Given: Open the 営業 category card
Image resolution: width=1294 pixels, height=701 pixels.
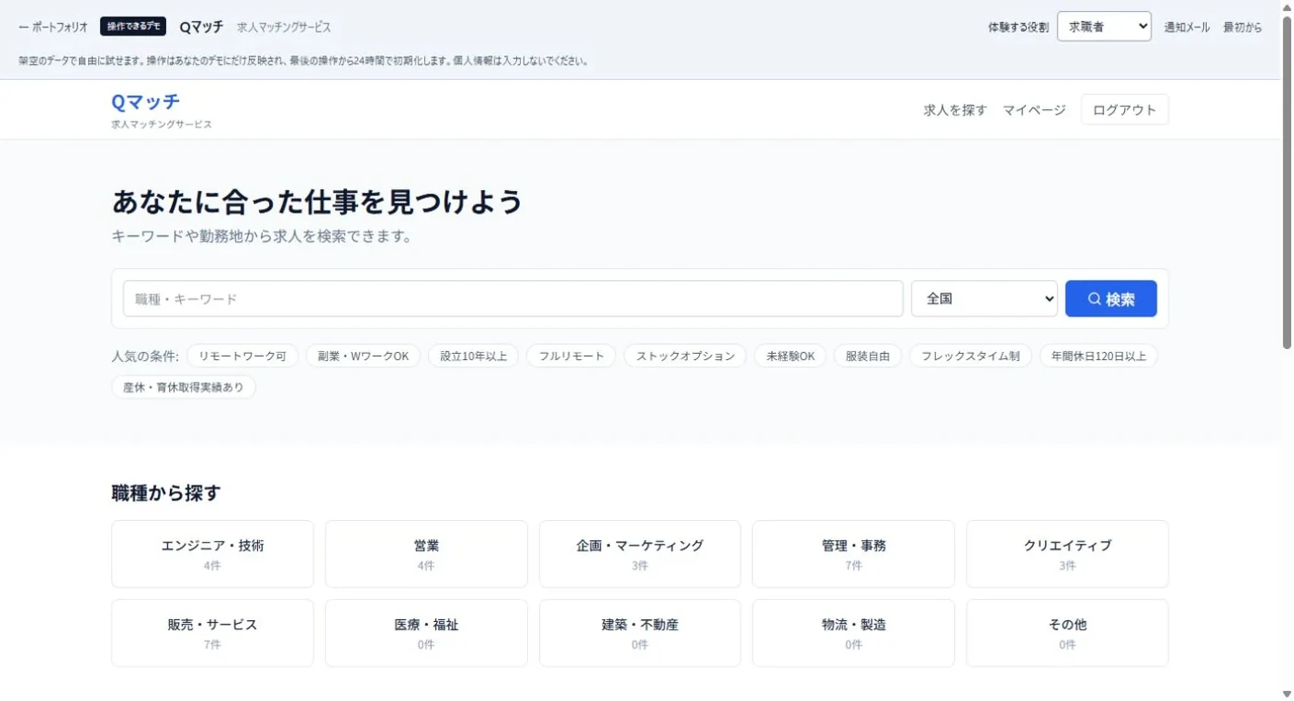Looking at the screenshot, I should coord(426,554).
